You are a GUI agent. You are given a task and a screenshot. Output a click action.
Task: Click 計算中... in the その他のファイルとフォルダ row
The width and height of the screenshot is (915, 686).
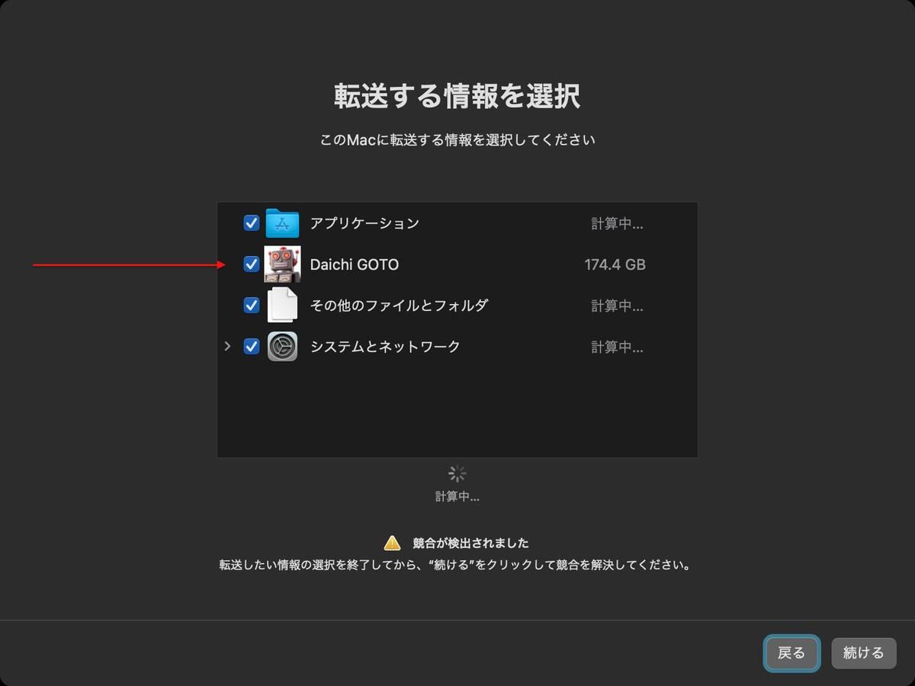[x=617, y=306]
